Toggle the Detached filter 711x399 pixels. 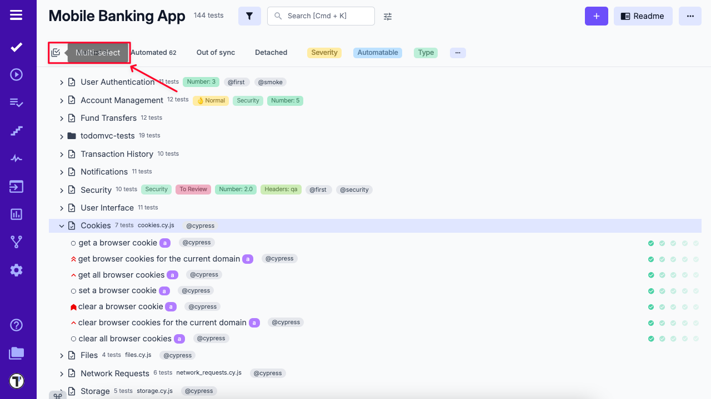point(271,52)
